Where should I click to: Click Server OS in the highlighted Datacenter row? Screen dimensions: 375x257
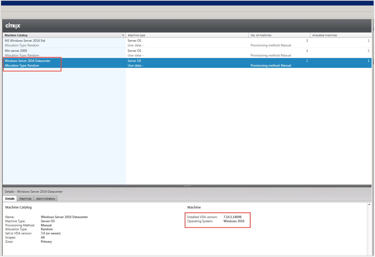click(134, 61)
